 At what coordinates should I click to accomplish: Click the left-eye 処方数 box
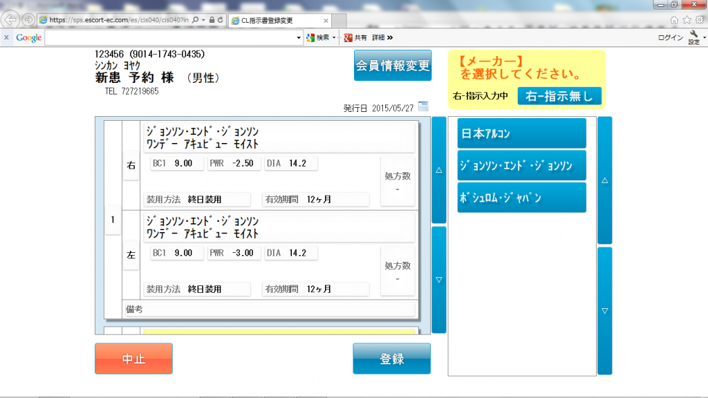point(398,271)
